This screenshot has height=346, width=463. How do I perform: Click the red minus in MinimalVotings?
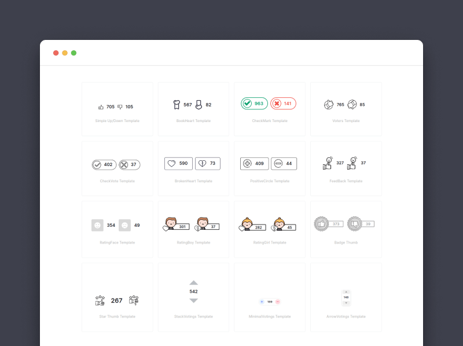pos(278,301)
